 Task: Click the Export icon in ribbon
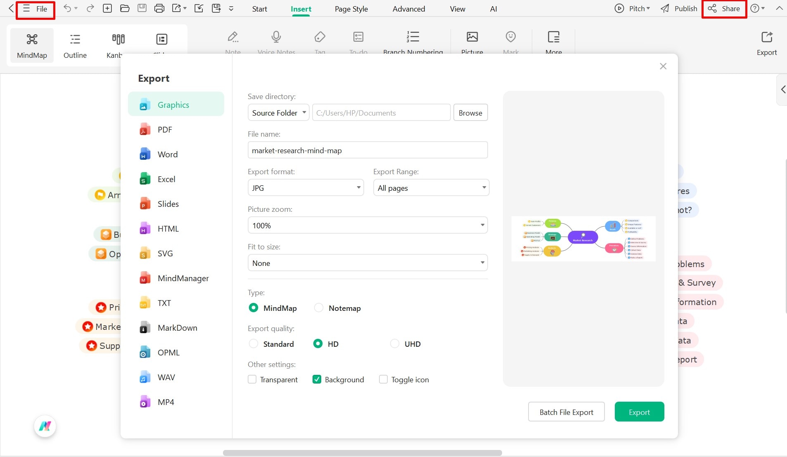[x=766, y=43]
